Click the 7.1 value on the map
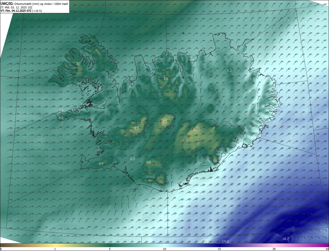The image size is (329, 251). pyautogui.click(x=287, y=20)
